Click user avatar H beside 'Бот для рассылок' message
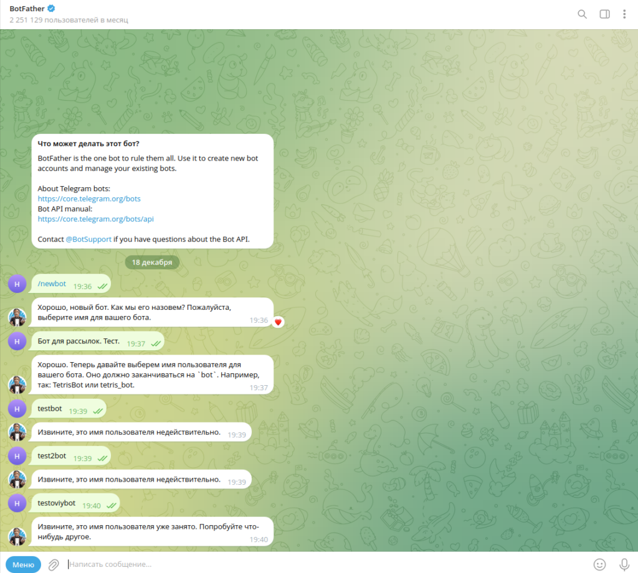 click(x=17, y=342)
